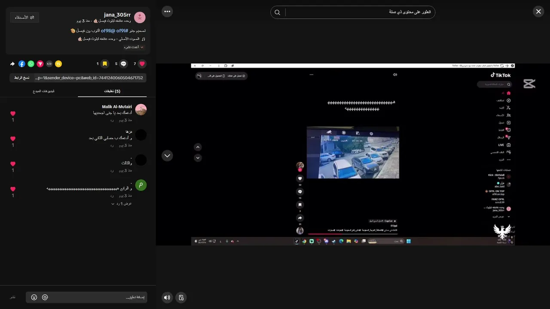550x309 pixels.
Task: Click the أعدت نشره reposted chip
Action: coord(134,47)
